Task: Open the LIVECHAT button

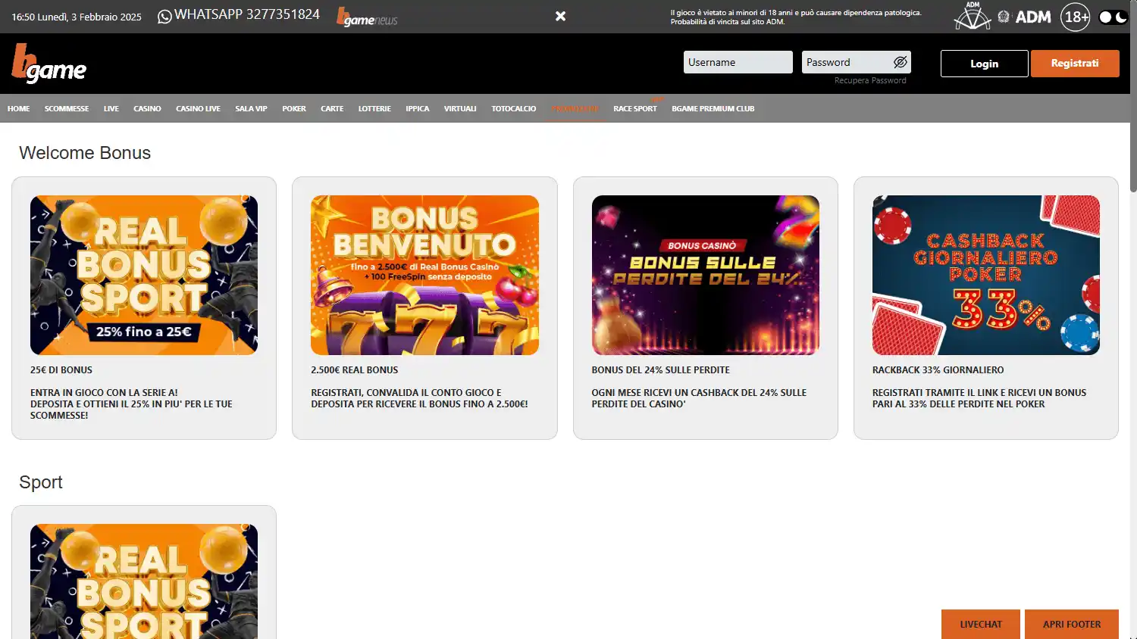Action: coord(980,625)
